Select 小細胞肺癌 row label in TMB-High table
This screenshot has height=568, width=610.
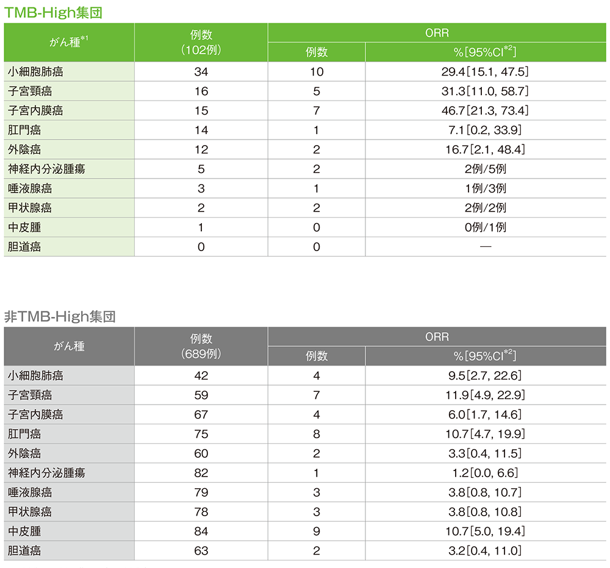pos(35,72)
